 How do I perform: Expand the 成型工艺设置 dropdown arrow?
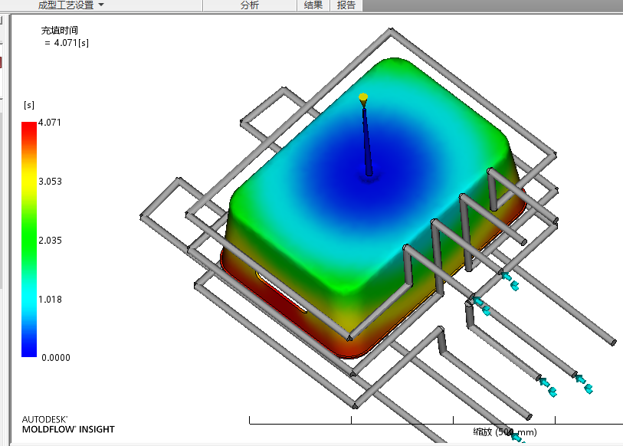tap(101, 5)
